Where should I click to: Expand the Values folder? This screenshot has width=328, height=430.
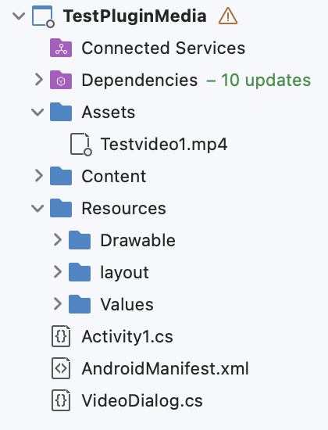click(x=58, y=304)
